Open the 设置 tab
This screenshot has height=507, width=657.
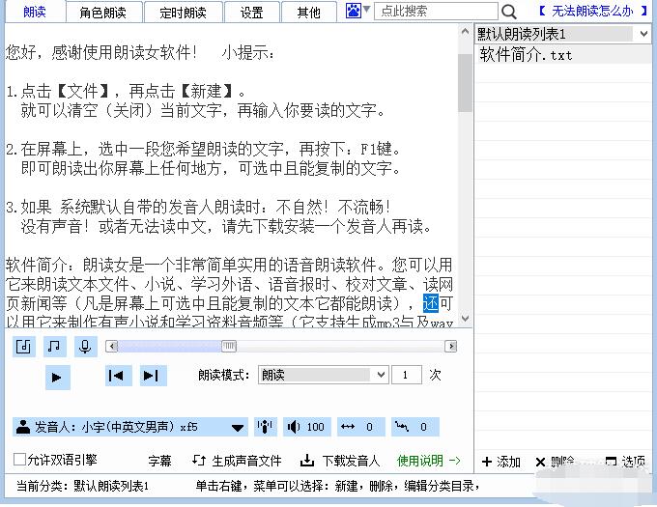252,13
